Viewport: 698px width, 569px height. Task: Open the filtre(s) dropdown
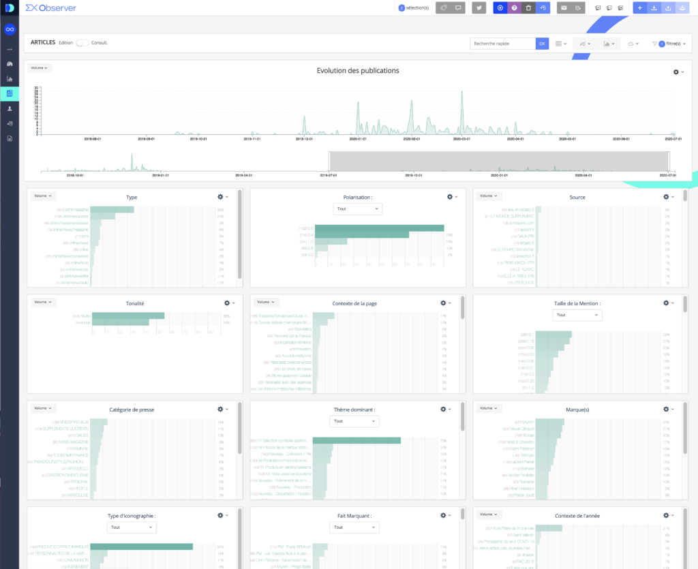(x=669, y=44)
